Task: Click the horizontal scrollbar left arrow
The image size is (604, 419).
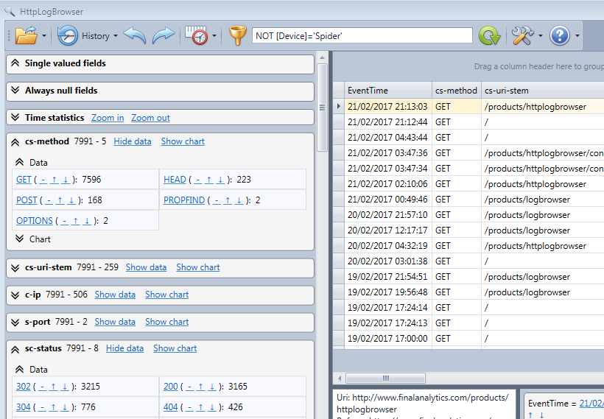Action: (340, 378)
